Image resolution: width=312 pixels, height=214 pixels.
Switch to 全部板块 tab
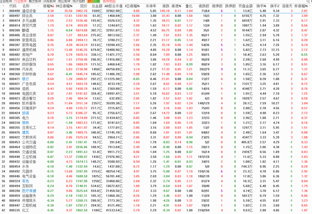coord(6,1)
